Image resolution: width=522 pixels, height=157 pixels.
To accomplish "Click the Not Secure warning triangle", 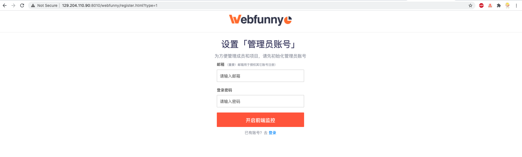I will click(x=33, y=5).
